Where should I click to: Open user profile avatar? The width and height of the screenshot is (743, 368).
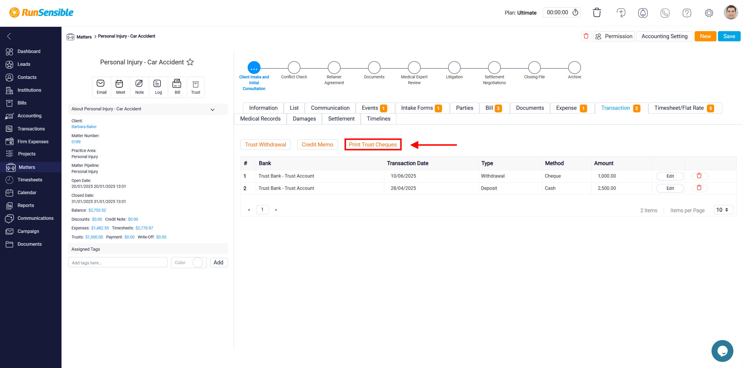(731, 12)
